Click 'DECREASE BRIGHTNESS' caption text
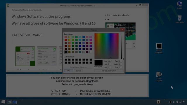This screenshot has height=105, width=187. point(96,94)
